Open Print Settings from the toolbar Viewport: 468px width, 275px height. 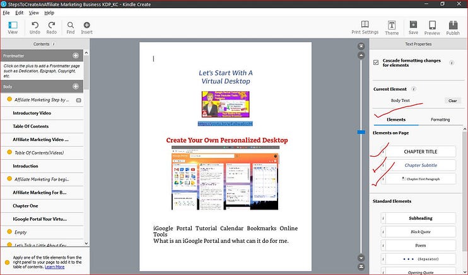[365, 28]
